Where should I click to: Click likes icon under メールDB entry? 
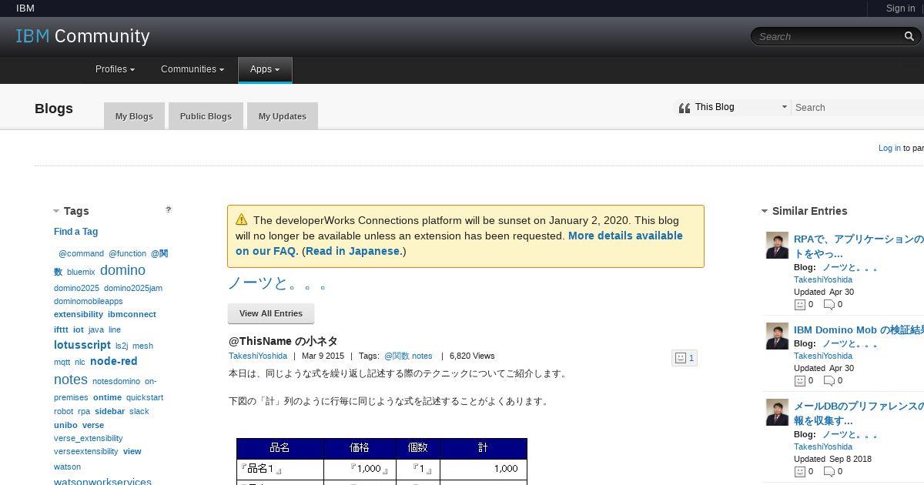click(x=800, y=471)
